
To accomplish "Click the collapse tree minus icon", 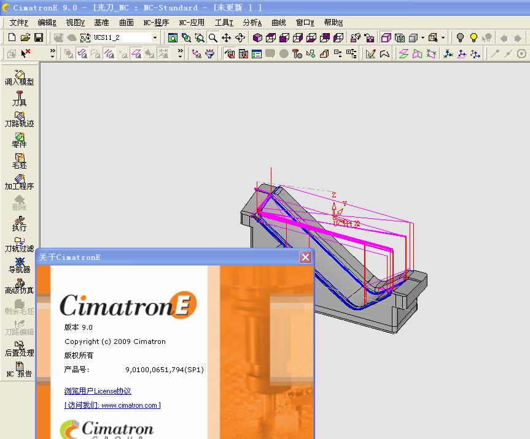I will point(338,54).
